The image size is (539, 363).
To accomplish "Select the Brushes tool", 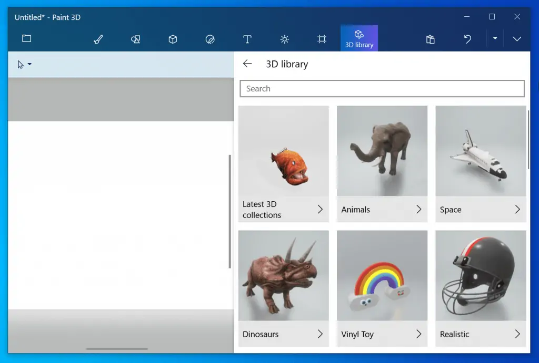I will tap(98, 39).
